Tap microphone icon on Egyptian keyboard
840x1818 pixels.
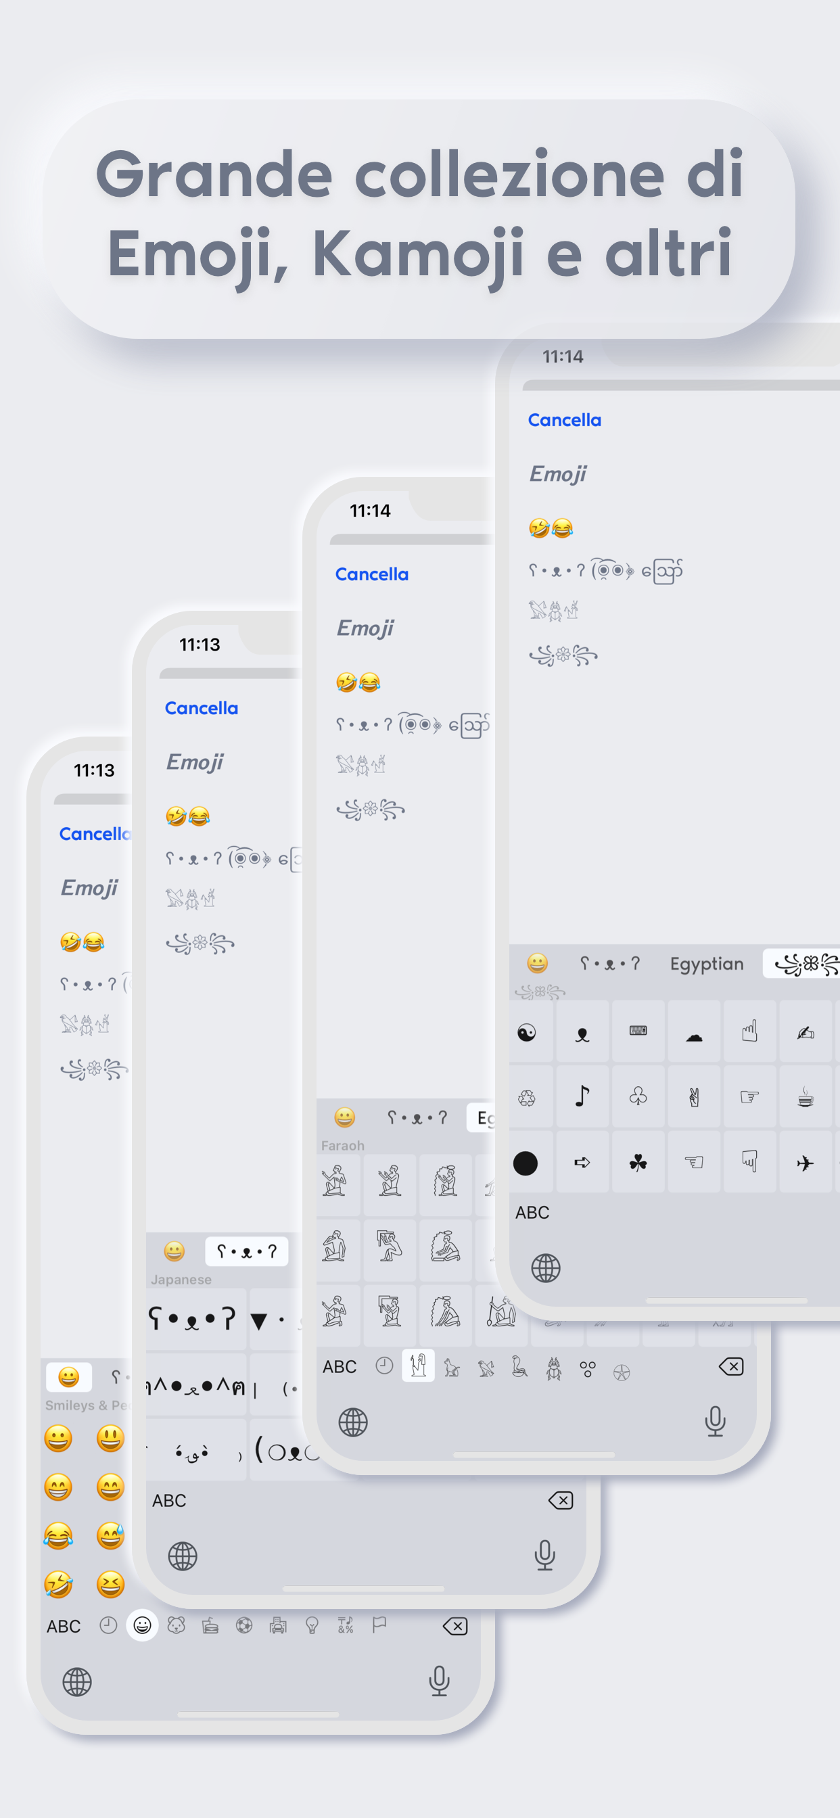[x=715, y=1421]
